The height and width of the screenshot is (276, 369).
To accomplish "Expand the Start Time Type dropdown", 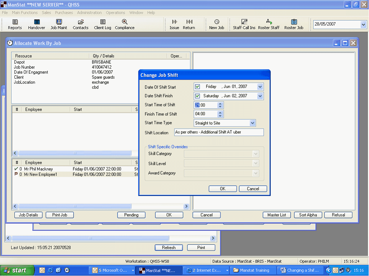I will [253, 123].
